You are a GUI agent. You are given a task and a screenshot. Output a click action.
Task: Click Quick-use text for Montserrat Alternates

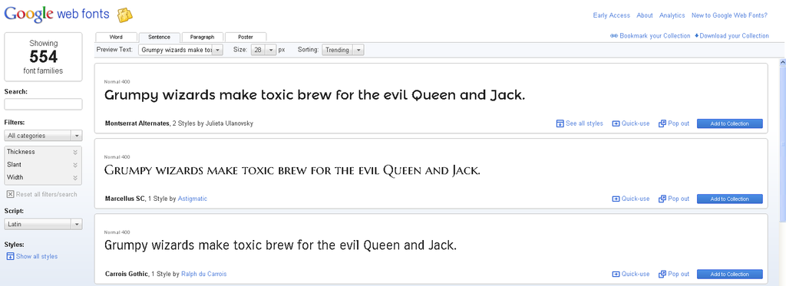coord(636,123)
